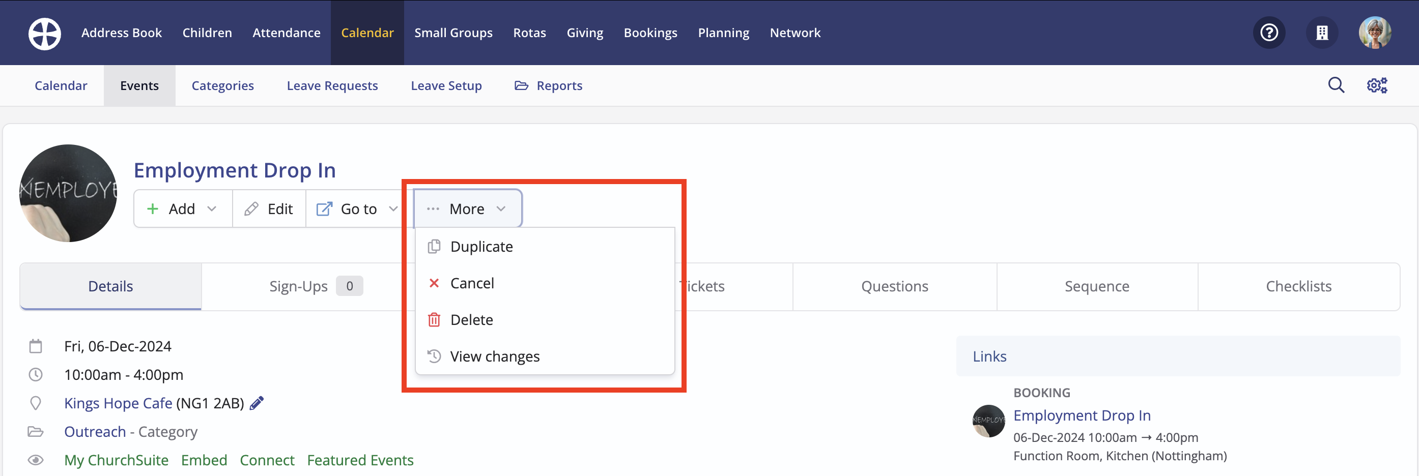Select the Sign-Ups tab

tap(316, 286)
